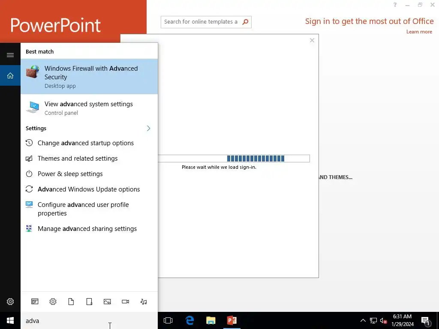Click the muted volume tray icon
439x329 pixels.
[x=384, y=320]
